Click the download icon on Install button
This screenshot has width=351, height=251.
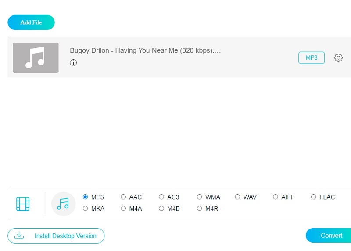click(19, 236)
